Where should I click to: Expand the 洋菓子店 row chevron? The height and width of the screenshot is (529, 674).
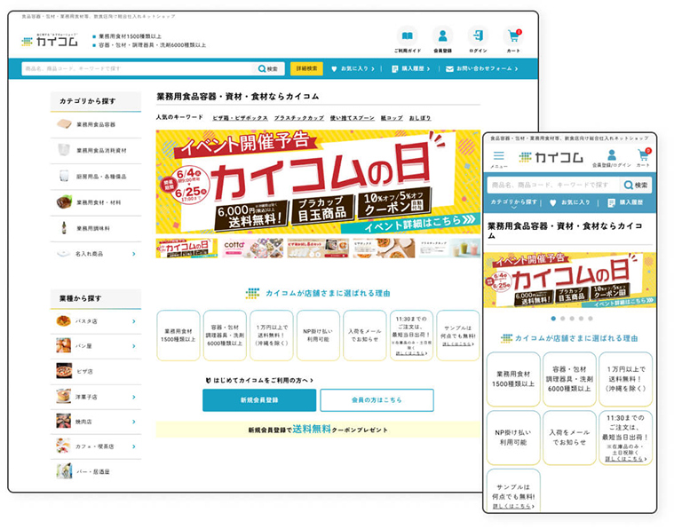[x=134, y=397]
